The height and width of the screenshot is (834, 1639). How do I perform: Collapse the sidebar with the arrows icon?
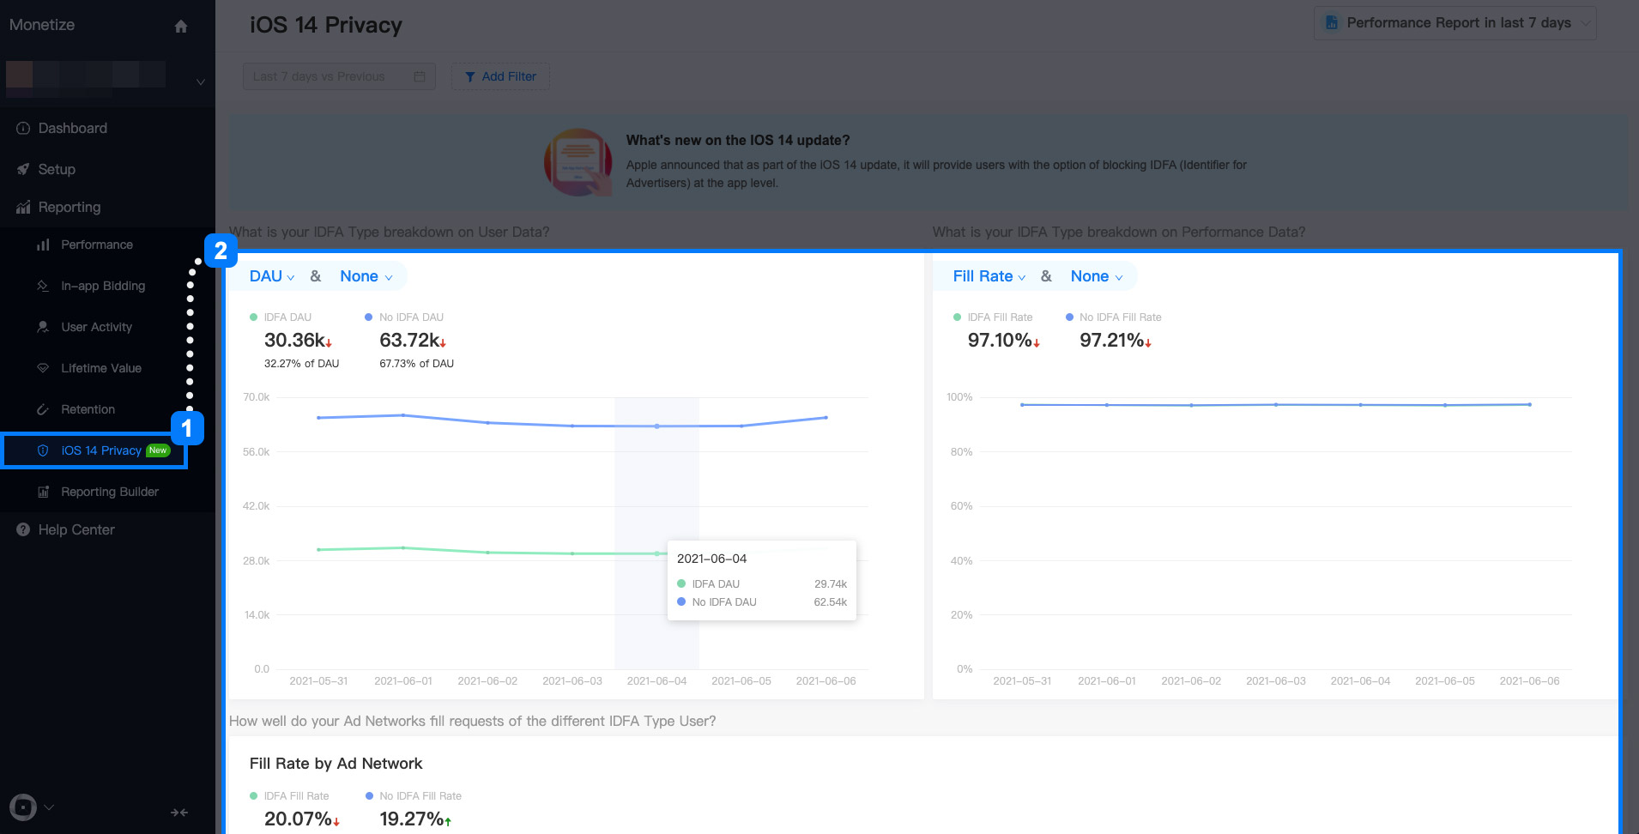click(179, 812)
